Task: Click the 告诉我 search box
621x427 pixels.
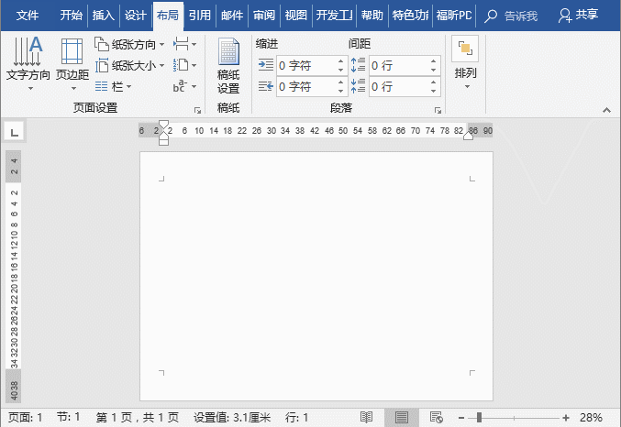Action: click(511, 16)
